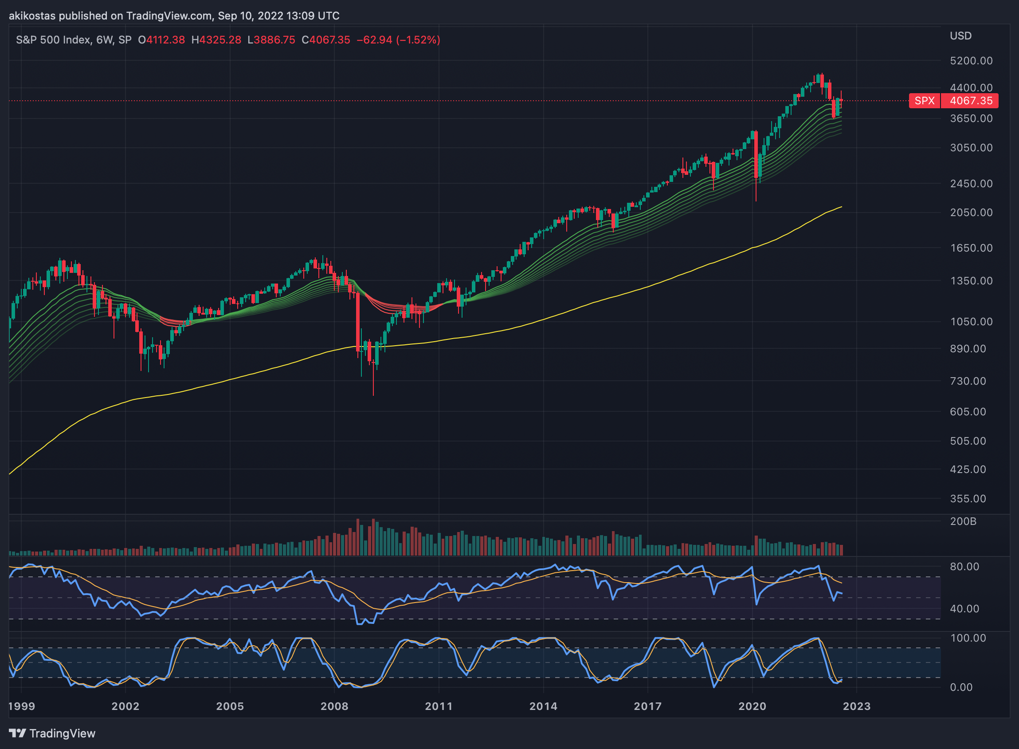This screenshot has height=749, width=1019.
Task: Select the 4067.35 current price tag
Action: (x=970, y=101)
